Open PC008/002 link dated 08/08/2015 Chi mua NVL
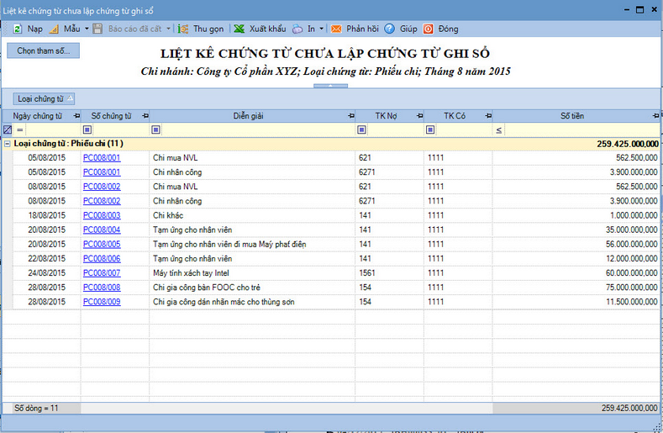Screen dimensions: 663x433 pyautogui.click(x=102, y=187)
